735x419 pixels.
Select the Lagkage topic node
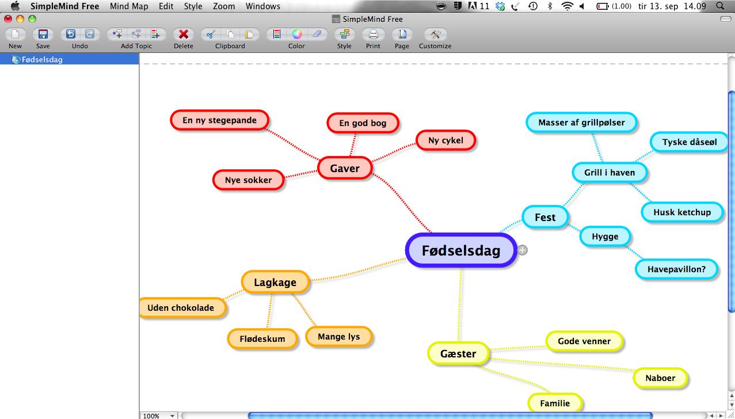click(275, 282)
